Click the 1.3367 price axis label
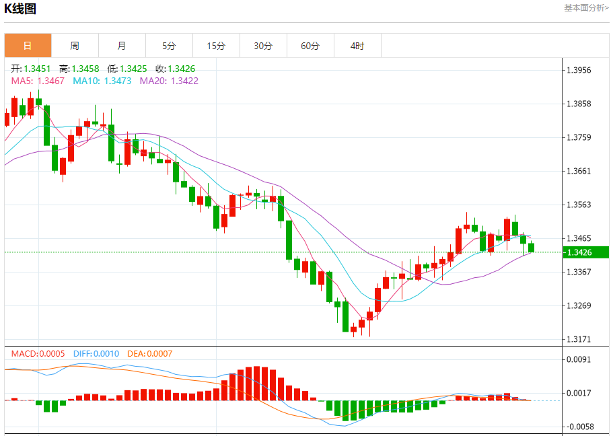 pyautogui.click(x=579, y=272)
